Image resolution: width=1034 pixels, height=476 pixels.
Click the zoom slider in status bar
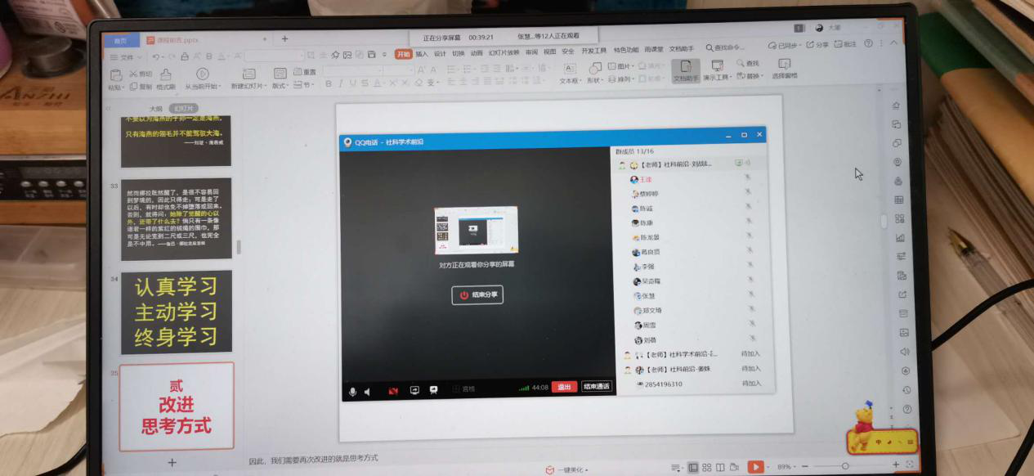pos(845,466)
